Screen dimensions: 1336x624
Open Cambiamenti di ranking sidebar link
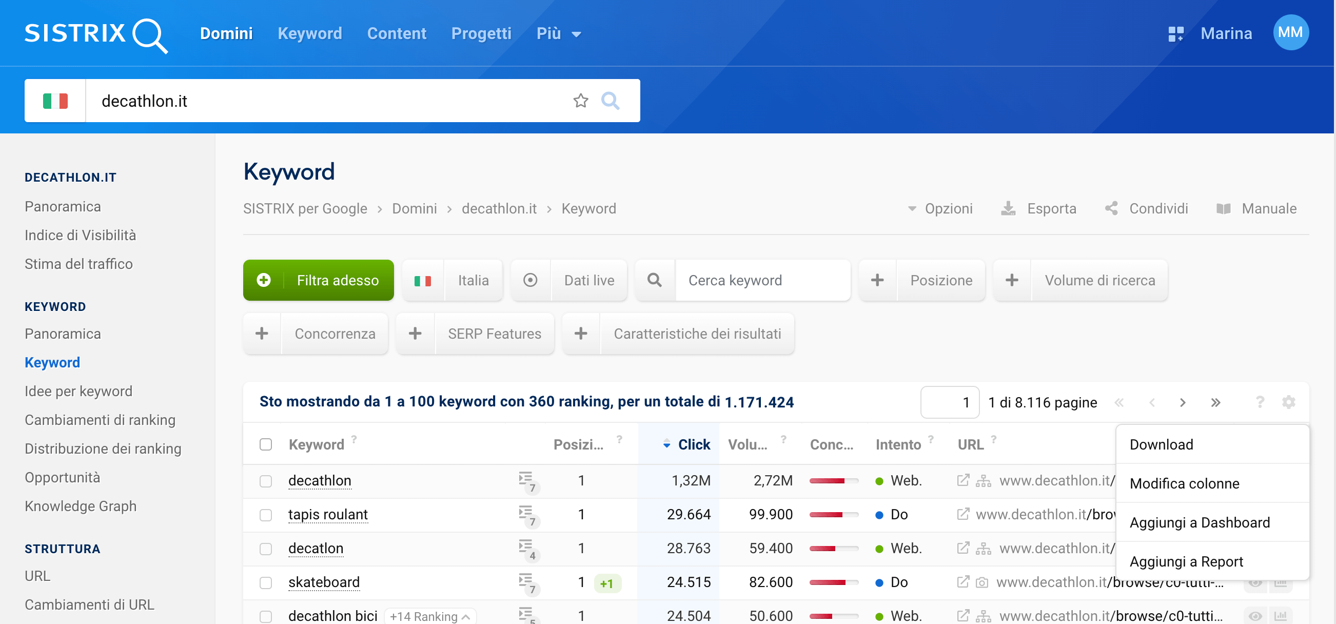pos(100,420)
